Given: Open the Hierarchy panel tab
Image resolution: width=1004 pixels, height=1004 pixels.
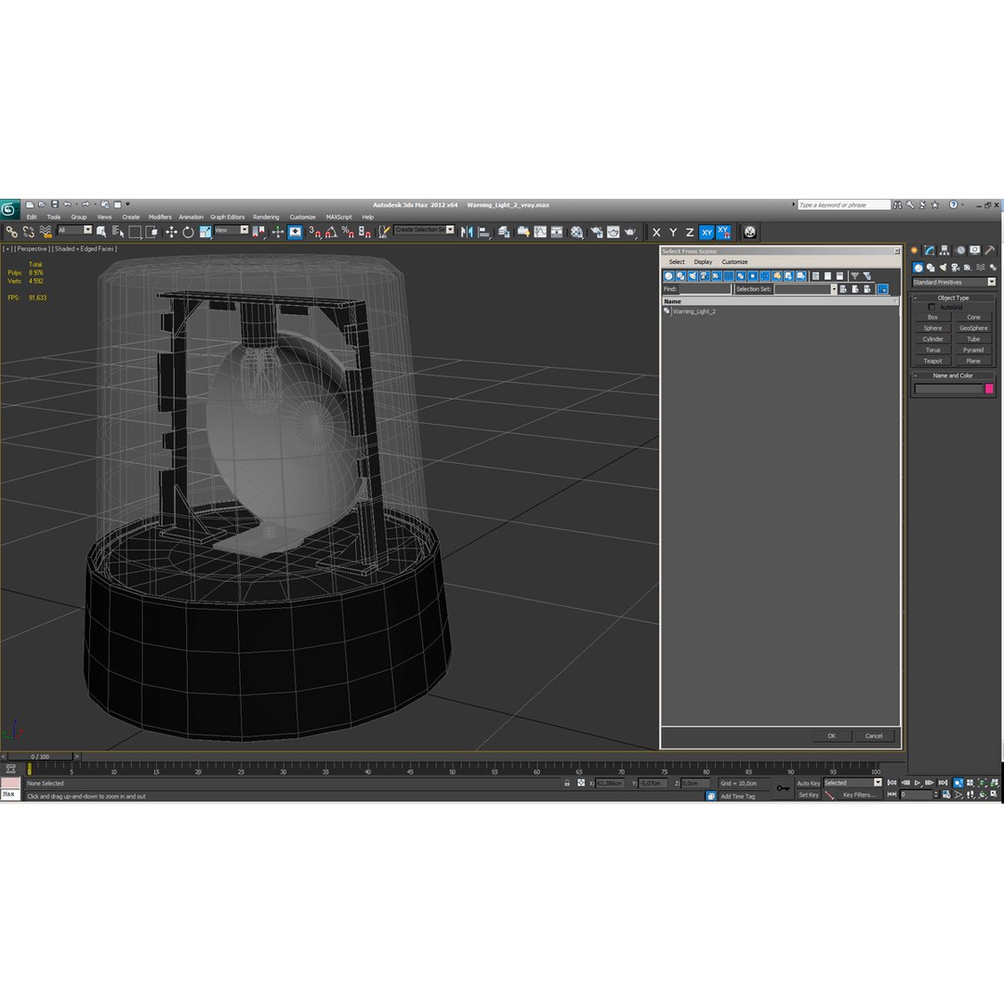Looking at the screenshot, I should pos(945,250).
